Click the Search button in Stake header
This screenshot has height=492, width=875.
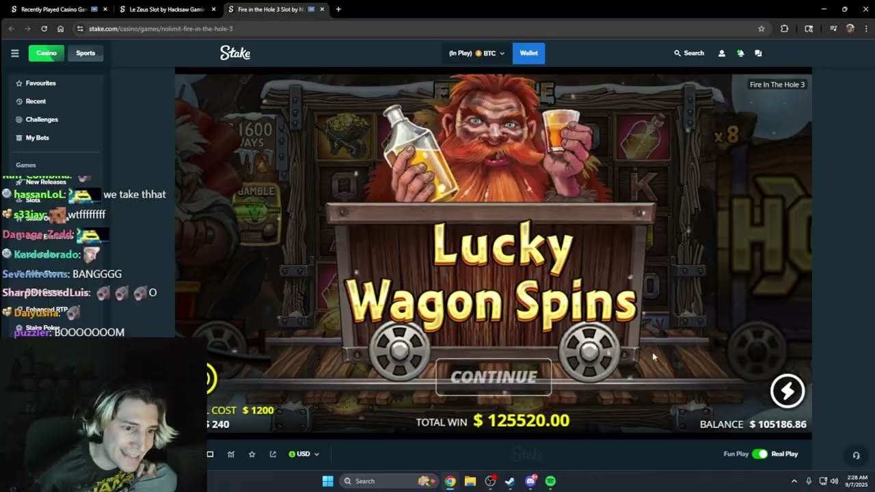click(688, 53)
